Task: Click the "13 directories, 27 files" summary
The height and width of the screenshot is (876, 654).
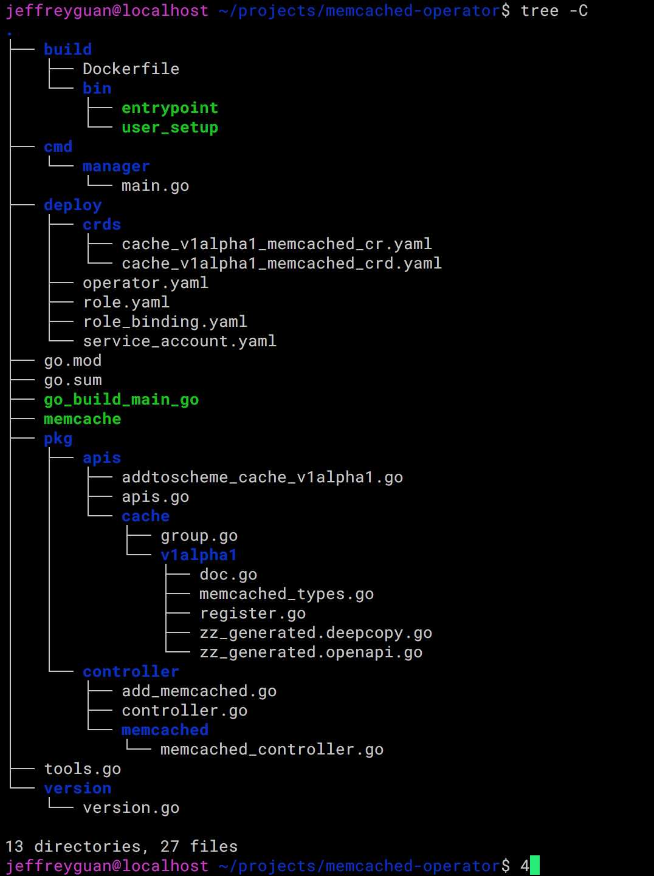Action: (x=121, y=846)
